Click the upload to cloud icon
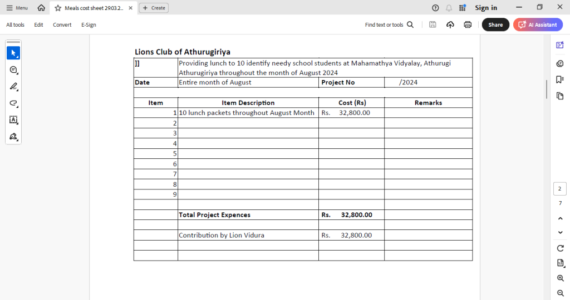This screenshot has height=300, width=570. (x=450, y=24)
